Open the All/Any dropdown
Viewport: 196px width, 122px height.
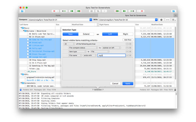coord(69,44)
